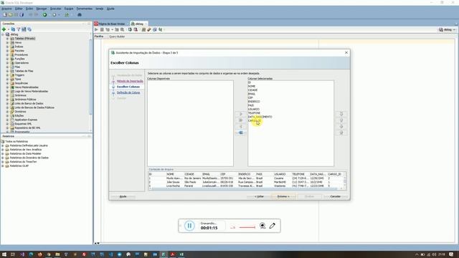Select DATA_NASCIMENTO in selected columns list
The width and height of the screenshot is (459, 258).
(260, 117)
